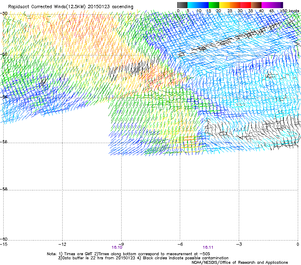Click the longitude label -6
Viewport: 301px width, 265px height.
click(180, 244)
